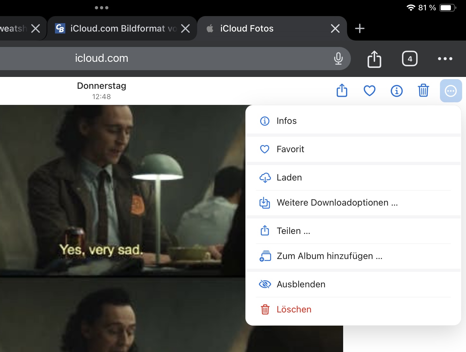The image size is (466, 352).
Task: Tap the three-dot multitasking indicator at top
Action: pyautogui.click(x=102, y=8)
